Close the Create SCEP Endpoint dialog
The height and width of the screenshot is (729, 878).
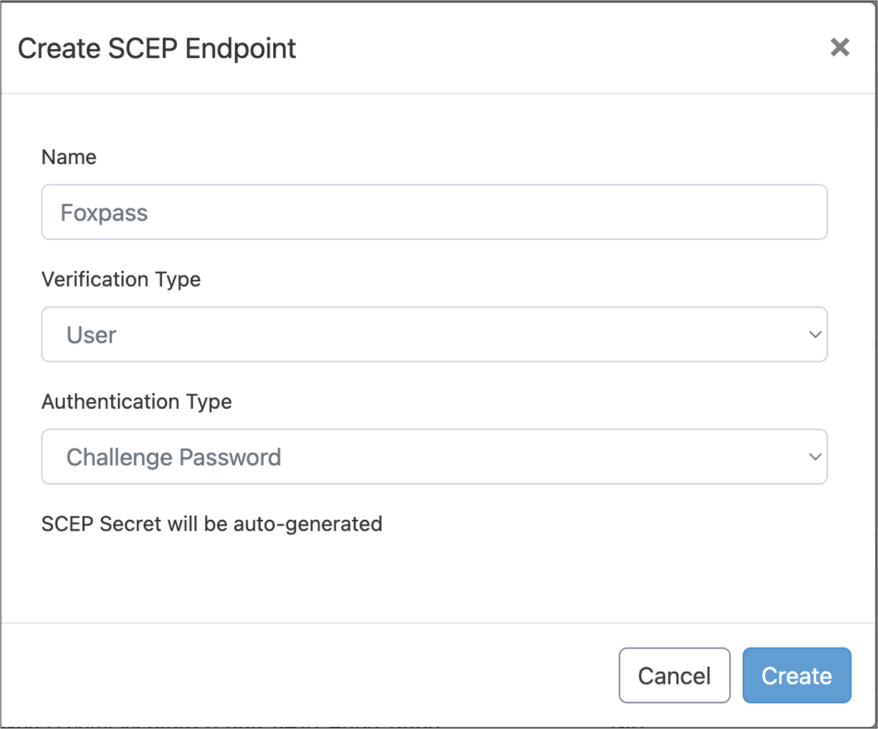(840, 47)
